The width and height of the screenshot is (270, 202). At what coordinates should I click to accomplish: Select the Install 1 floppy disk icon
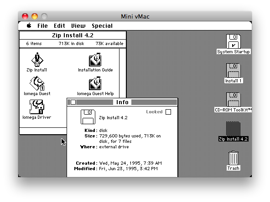234,71
